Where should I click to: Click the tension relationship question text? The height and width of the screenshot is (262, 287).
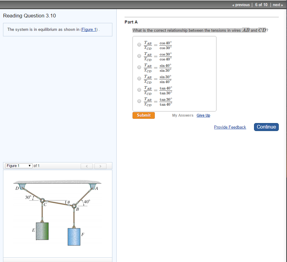tap(200, 31)
